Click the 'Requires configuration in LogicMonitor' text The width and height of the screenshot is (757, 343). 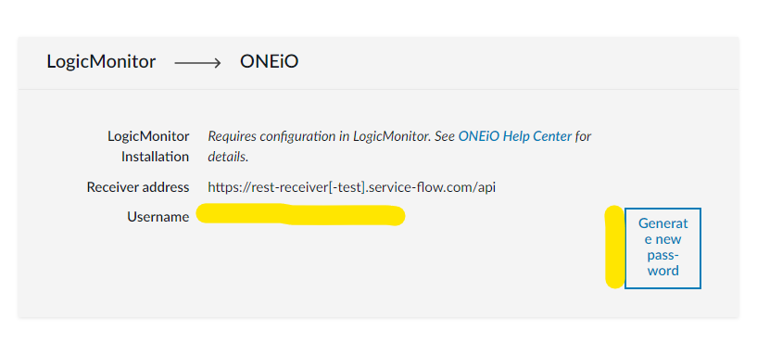319,136
